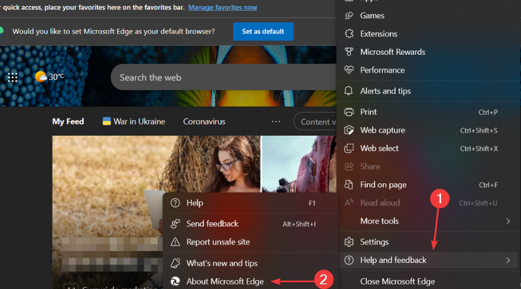Open the feed tabs overflow ellipsis
This screenshot has width=521, height=289.
(x=276, y=121)
